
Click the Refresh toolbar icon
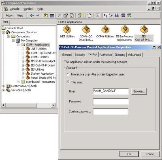click(x=72, y=15)
